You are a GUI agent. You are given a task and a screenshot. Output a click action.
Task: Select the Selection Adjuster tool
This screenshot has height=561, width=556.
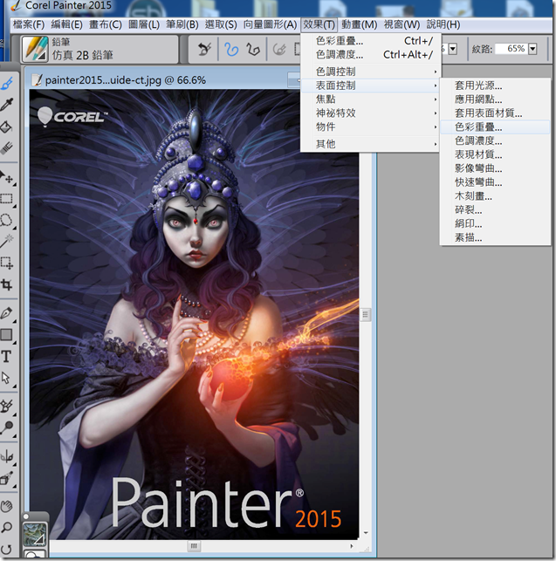[x=7, y=263]
